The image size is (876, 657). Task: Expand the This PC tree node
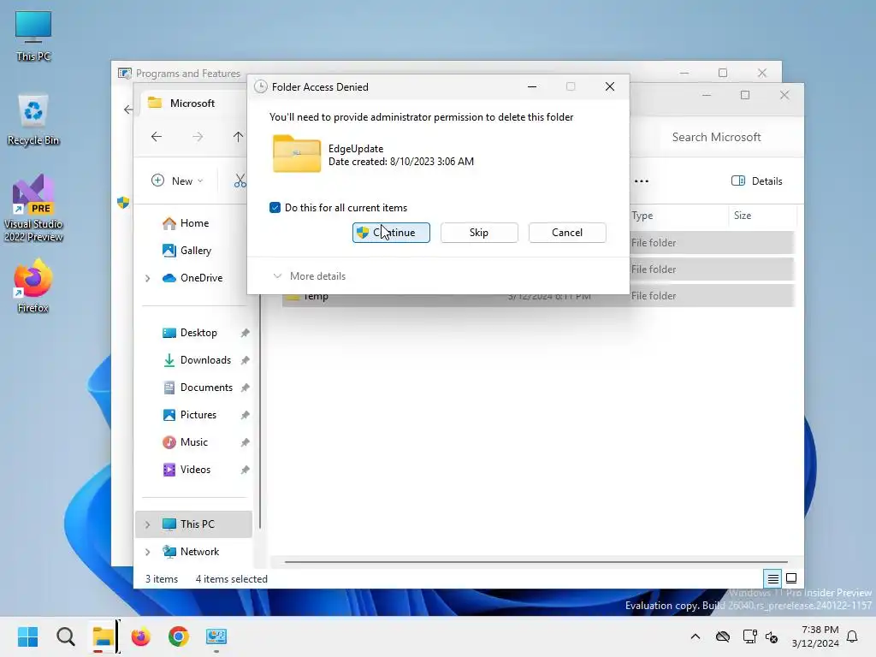(147, 524)
